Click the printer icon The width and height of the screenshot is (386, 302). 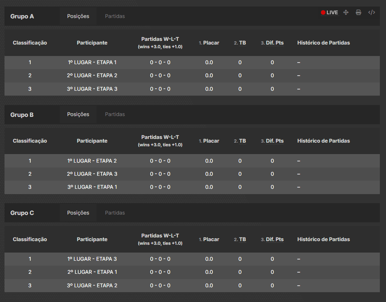point(359,13)
